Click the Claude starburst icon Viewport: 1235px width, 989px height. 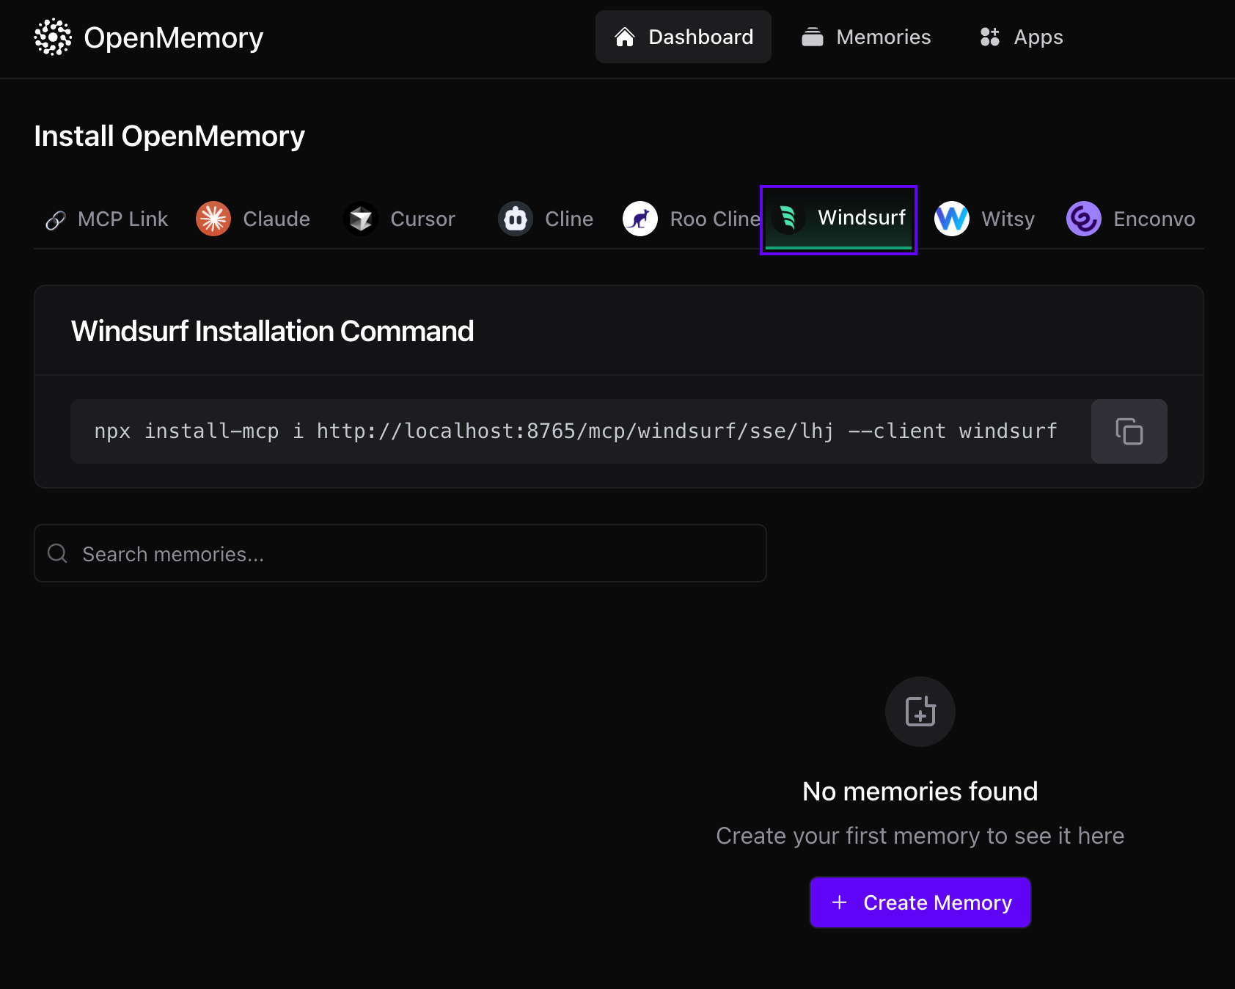[x=213, y=219]
